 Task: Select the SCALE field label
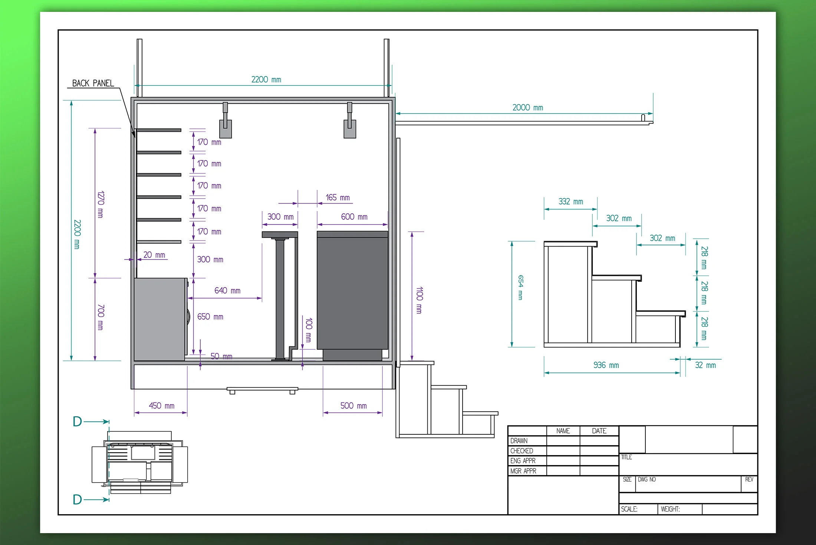pos(629,509)
